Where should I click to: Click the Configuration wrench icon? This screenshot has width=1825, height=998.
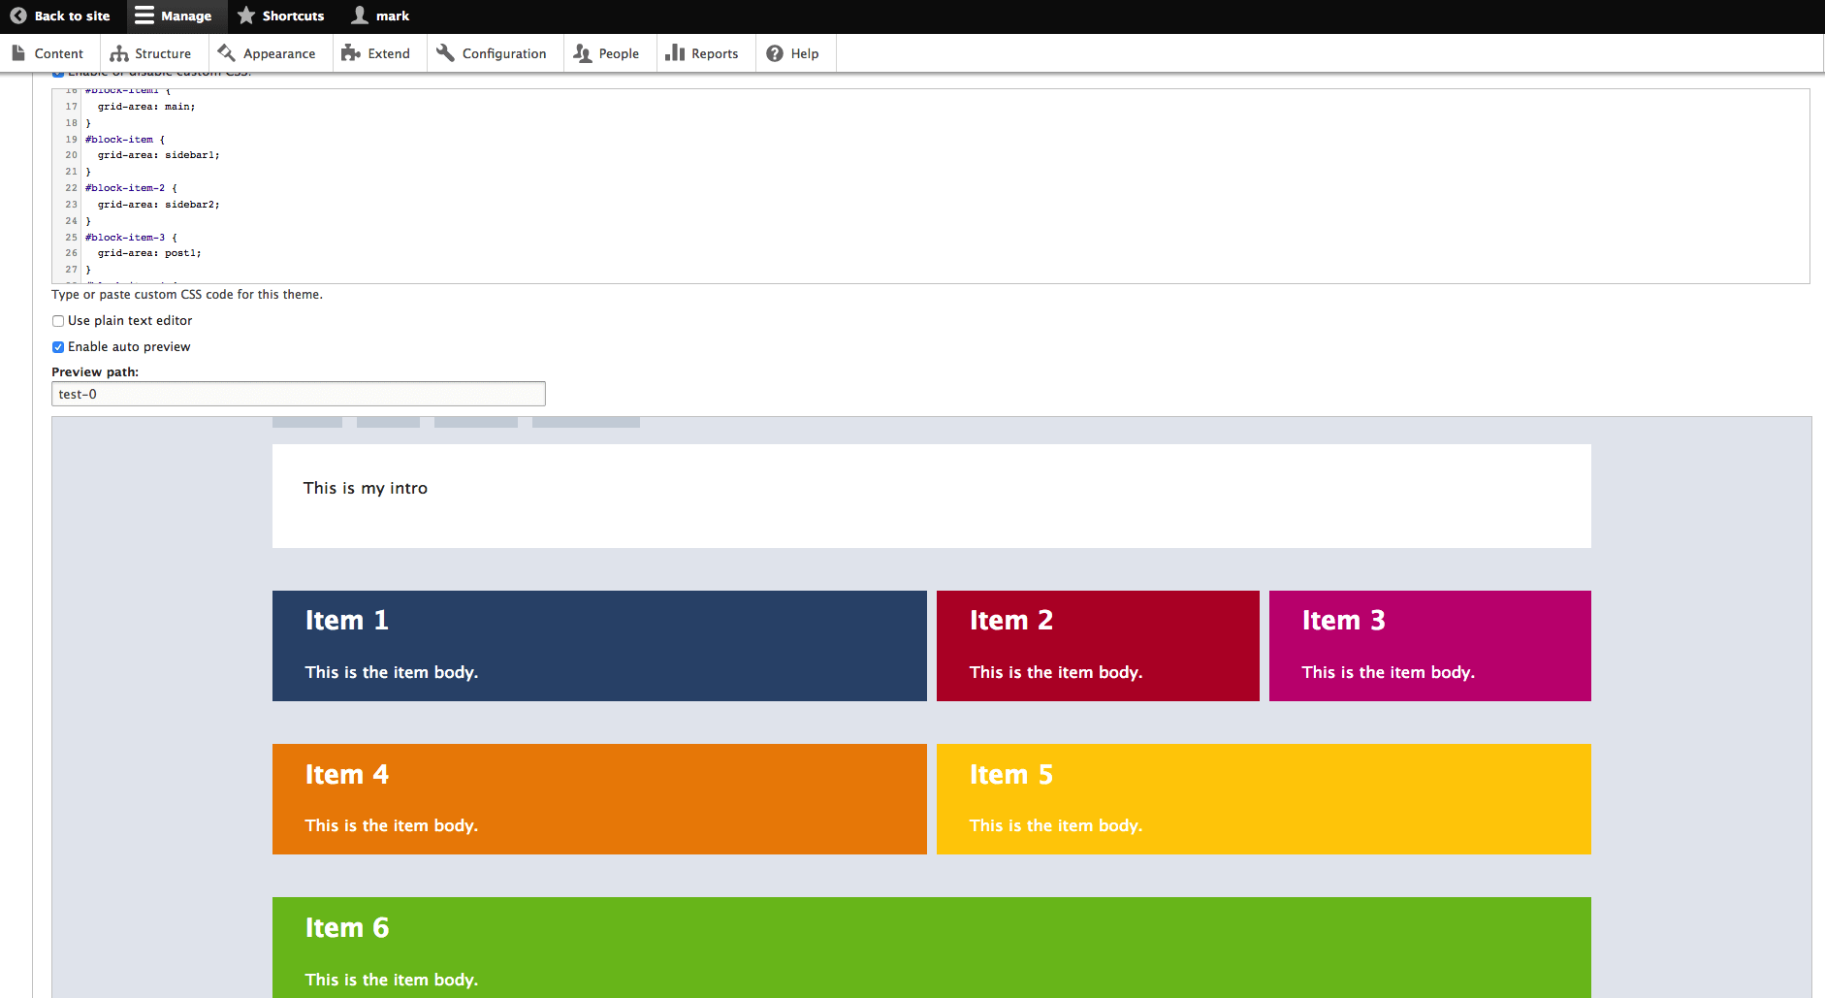(445, 53)
